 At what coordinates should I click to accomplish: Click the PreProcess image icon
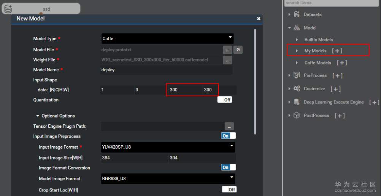297,75
